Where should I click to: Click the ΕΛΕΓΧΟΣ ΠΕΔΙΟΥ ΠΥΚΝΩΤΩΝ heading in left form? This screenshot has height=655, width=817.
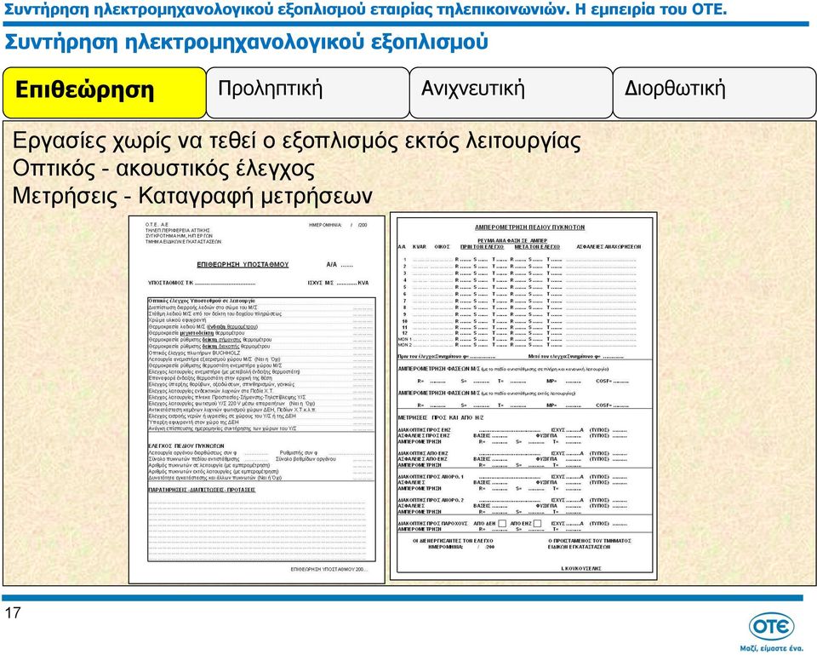pos(186,445)
